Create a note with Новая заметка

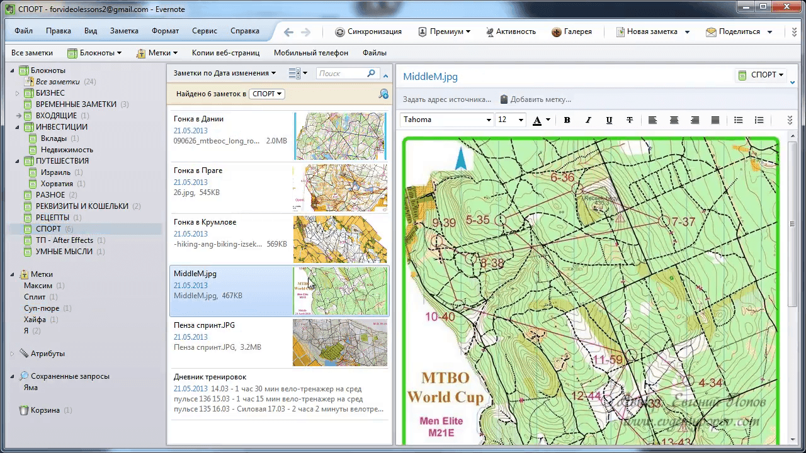pyautogui.click(x=647, y=31)
